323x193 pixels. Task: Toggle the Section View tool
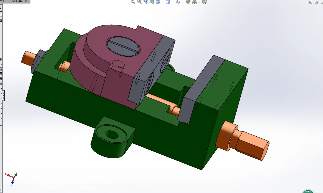[x=152, y=2]
